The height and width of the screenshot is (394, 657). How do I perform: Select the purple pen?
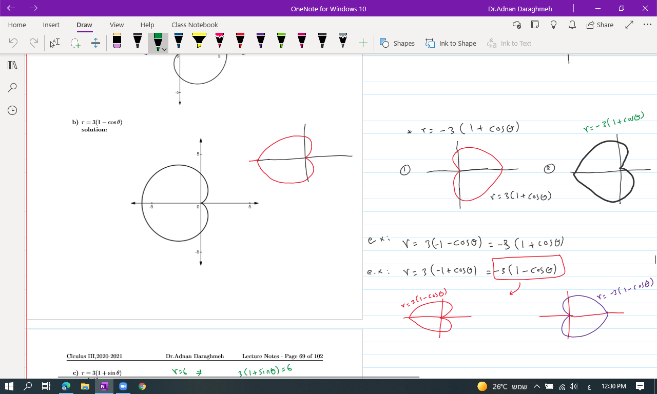260,42
